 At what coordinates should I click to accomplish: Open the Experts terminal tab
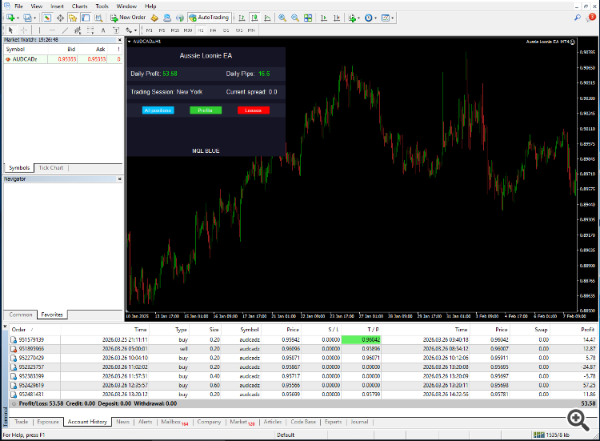[334, 422]
